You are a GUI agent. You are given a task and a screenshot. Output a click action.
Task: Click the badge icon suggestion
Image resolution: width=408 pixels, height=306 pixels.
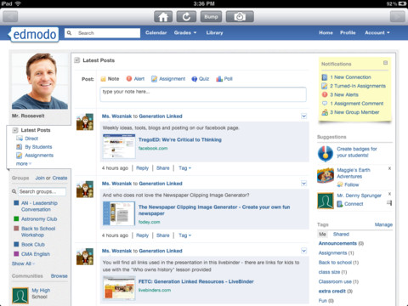(x=326, y=154)
